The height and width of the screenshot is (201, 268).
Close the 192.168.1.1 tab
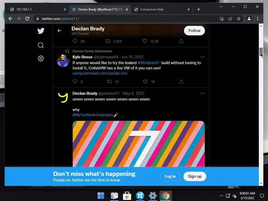[65, 9]
